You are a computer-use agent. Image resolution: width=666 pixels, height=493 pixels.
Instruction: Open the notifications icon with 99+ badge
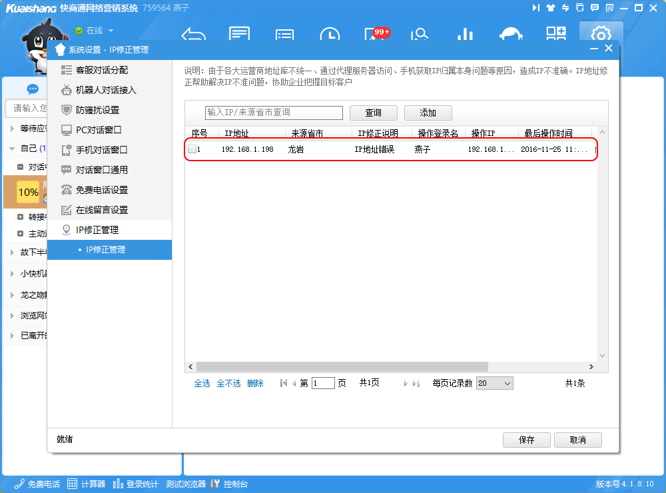pos(374,35)
